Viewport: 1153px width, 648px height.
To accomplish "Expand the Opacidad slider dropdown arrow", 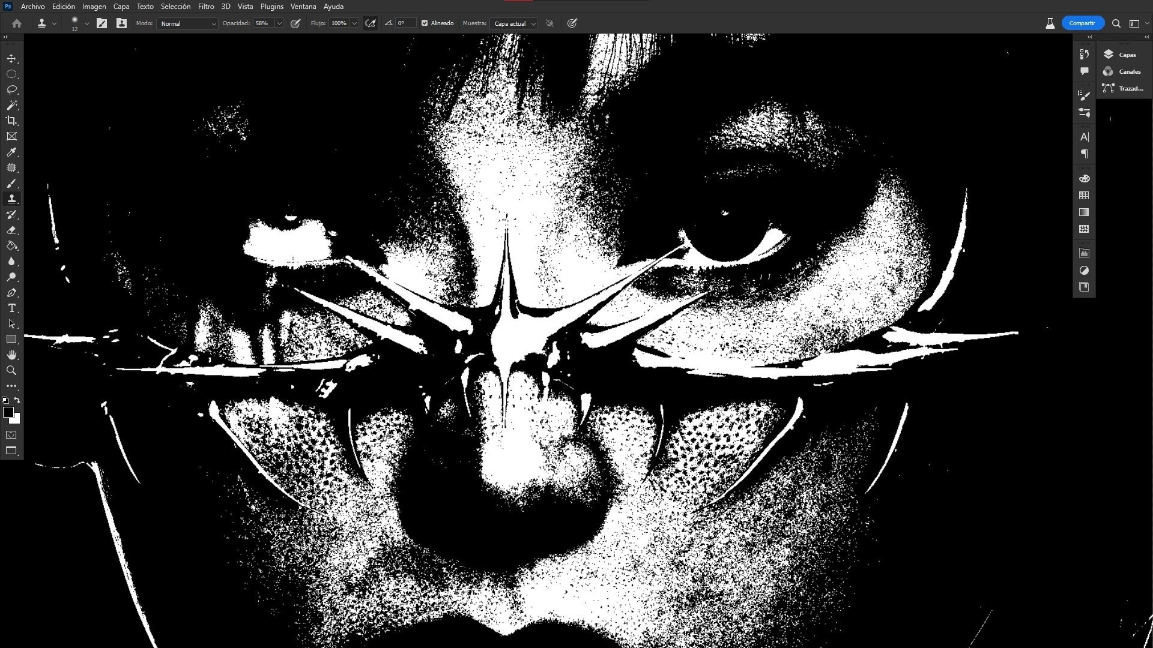I will (279, 23).
